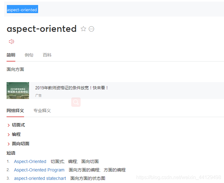Click the 面向方面的状态图 translation text
This screenshot has width=224, height=183.
[88, 178]
